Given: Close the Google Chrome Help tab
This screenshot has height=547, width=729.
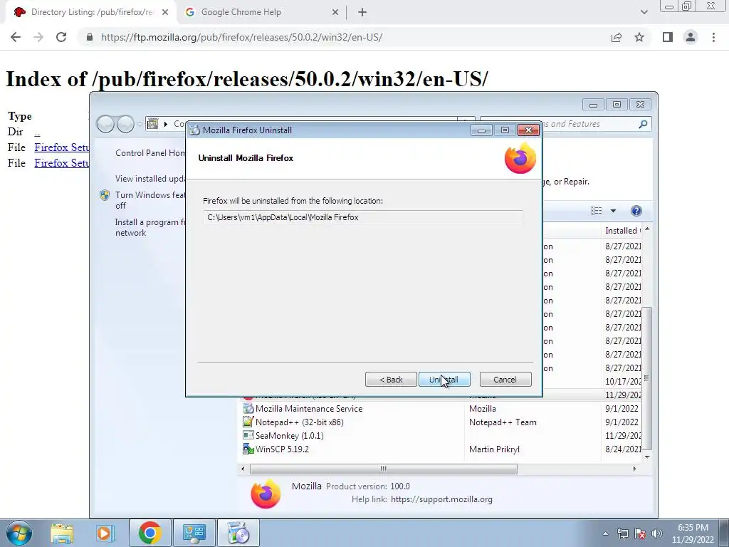Looking at the screenshot, I should (x=335, y=12).
